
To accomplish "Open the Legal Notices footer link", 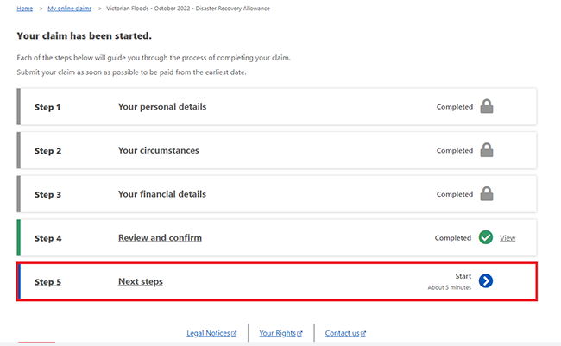I will click(208, 333).
